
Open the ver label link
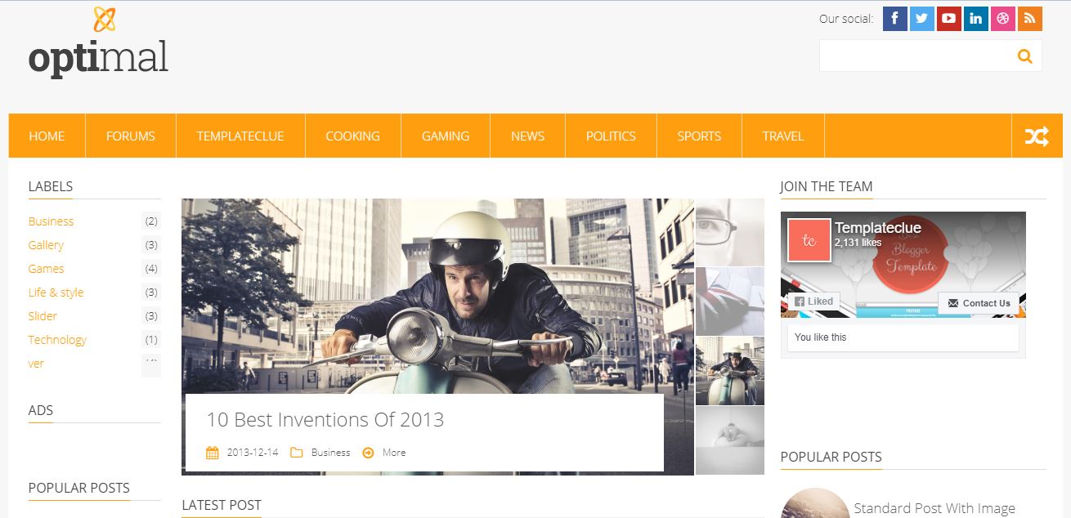coord(36,364)
